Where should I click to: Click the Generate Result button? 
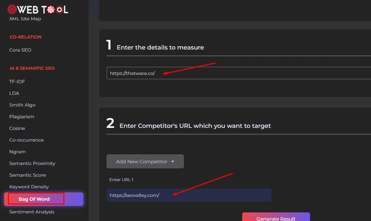coord(276,217)
